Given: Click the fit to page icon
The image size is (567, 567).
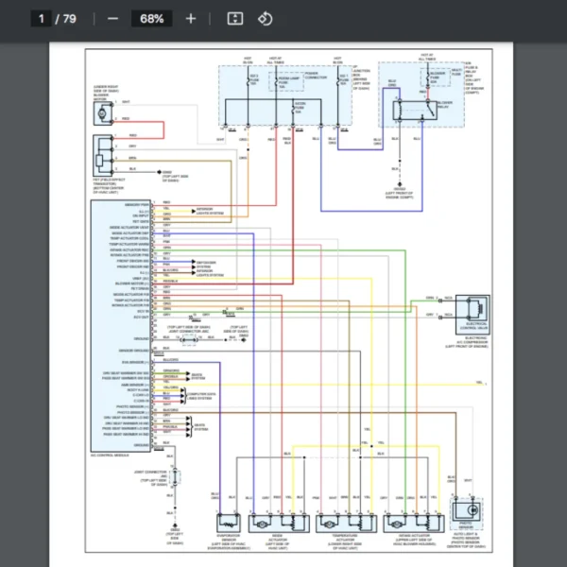Looking at the screenshot, I should pyautogui.click(x=235, y=19).
